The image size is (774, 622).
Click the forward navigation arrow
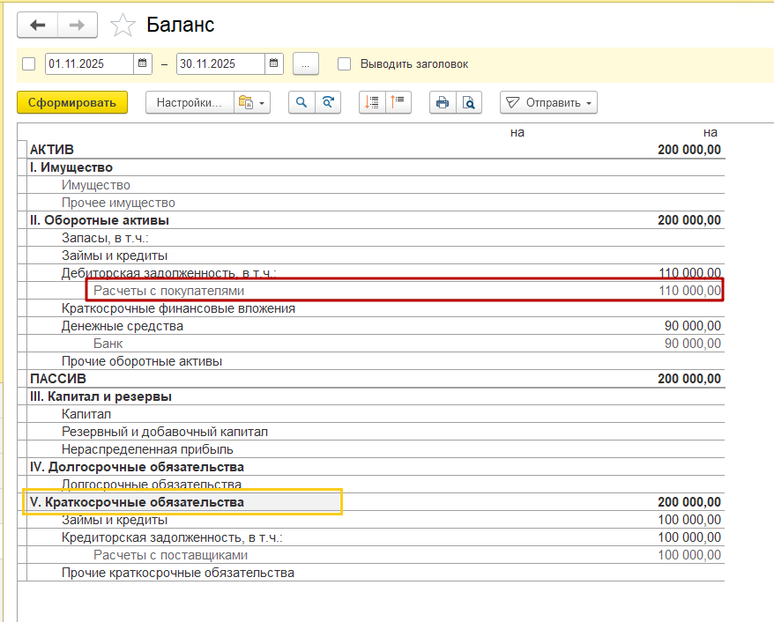[77, 25]
